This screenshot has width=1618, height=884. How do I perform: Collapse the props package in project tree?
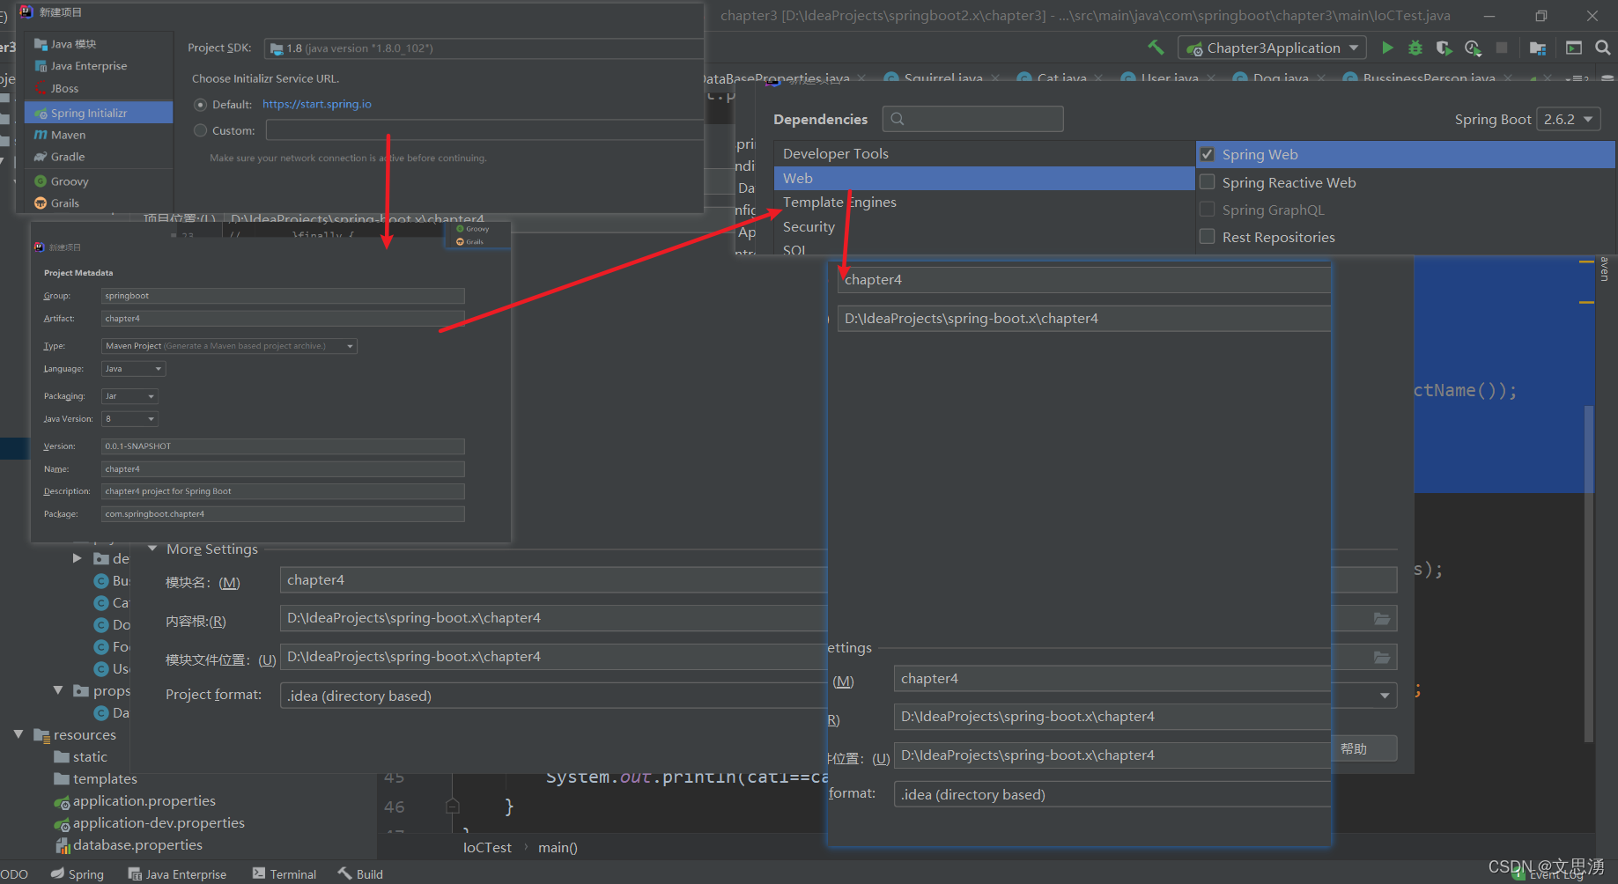tap(58, 690)
